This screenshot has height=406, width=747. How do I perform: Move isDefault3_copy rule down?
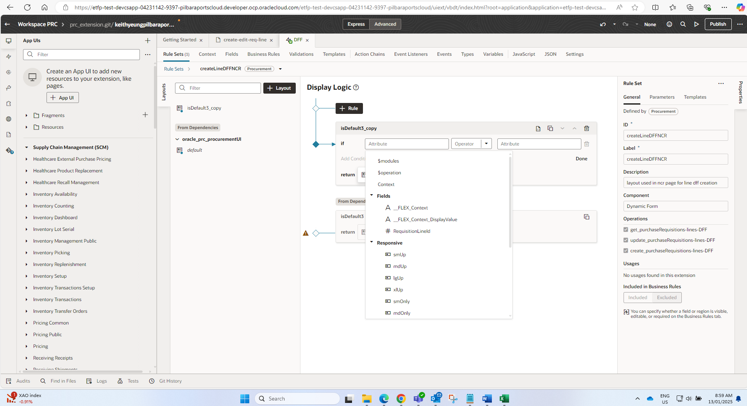click(x=562, y=128)
